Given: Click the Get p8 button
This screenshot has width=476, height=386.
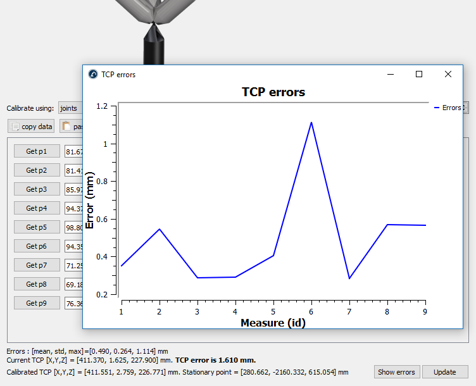Looking at the screenshot, I should [37, 284].
